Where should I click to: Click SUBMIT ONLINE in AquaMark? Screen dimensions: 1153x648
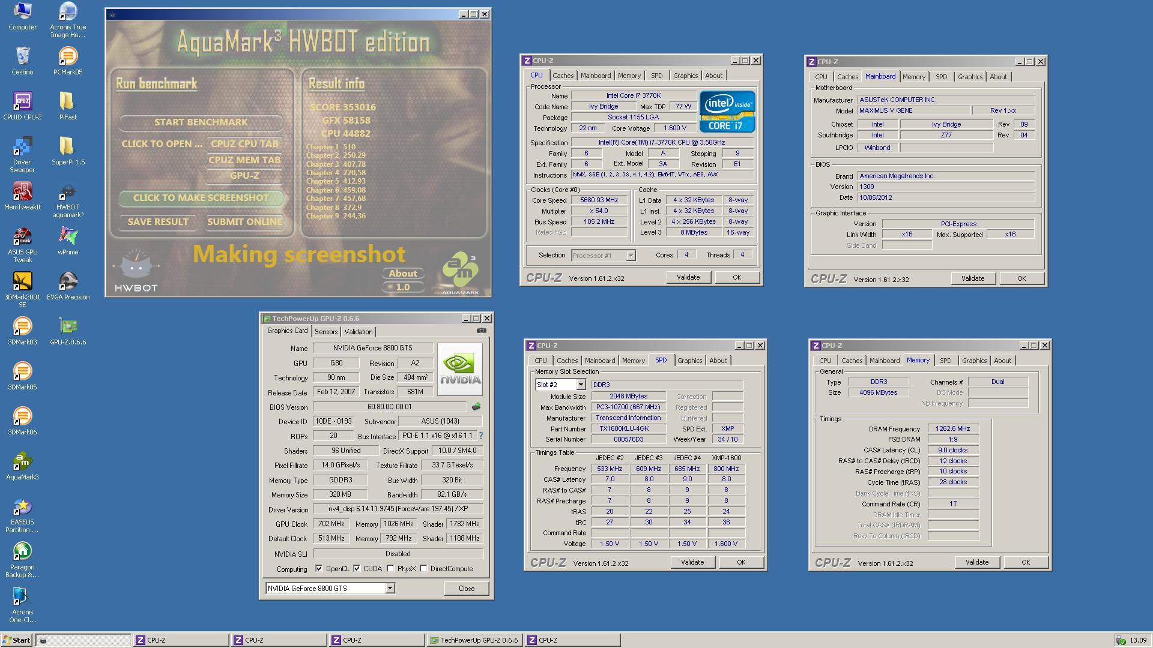pos(244,221)
